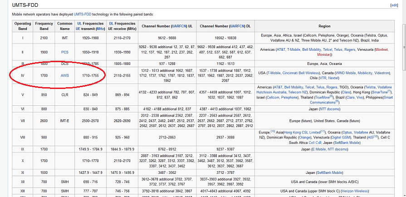Viewport: 406px width, 197px height.
Task: Select the IMT-E common name cell
Action: point(65,121)
